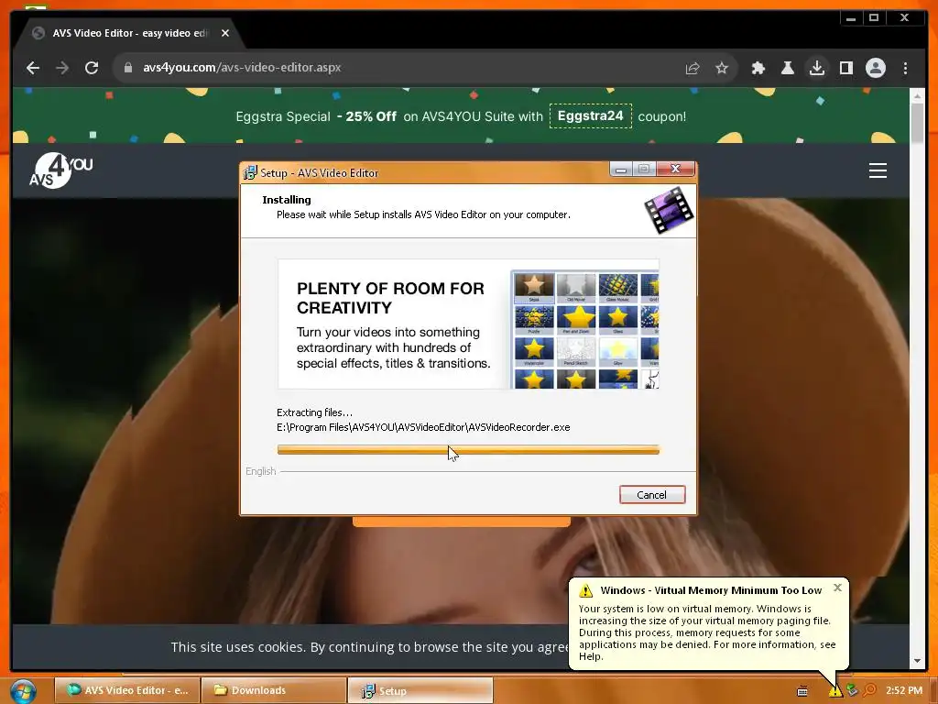Click the Extracting files path text
This screenshot has width=938, height=704.
pos(423,427)
